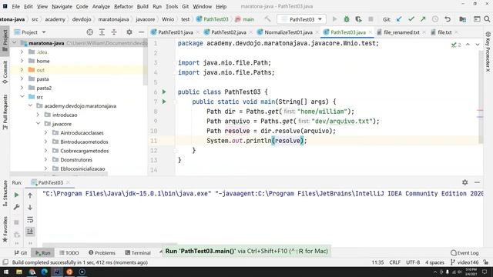
Task: Expand the Dconstrutores package
Action: (x=46, y=159)
